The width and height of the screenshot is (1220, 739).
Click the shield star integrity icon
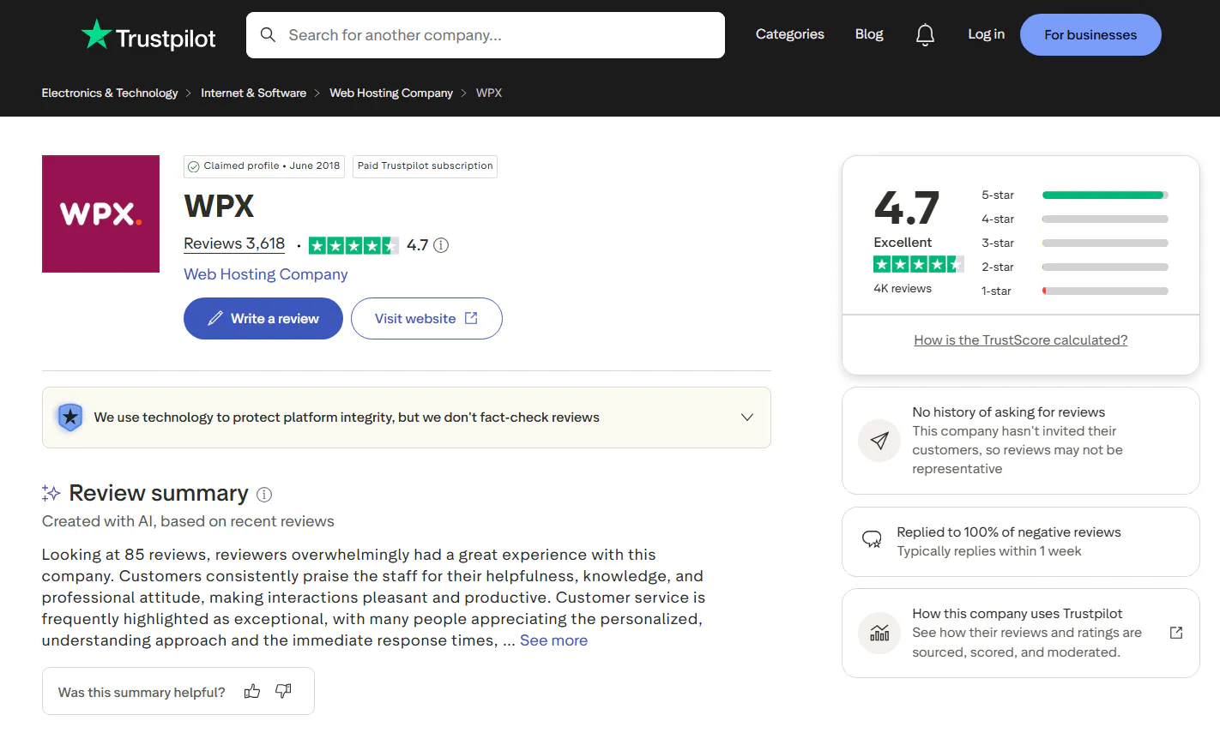(x=69, y=418)
